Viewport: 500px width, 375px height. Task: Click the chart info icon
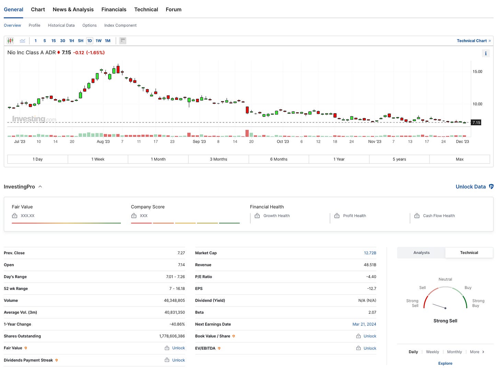coord(486,53)
